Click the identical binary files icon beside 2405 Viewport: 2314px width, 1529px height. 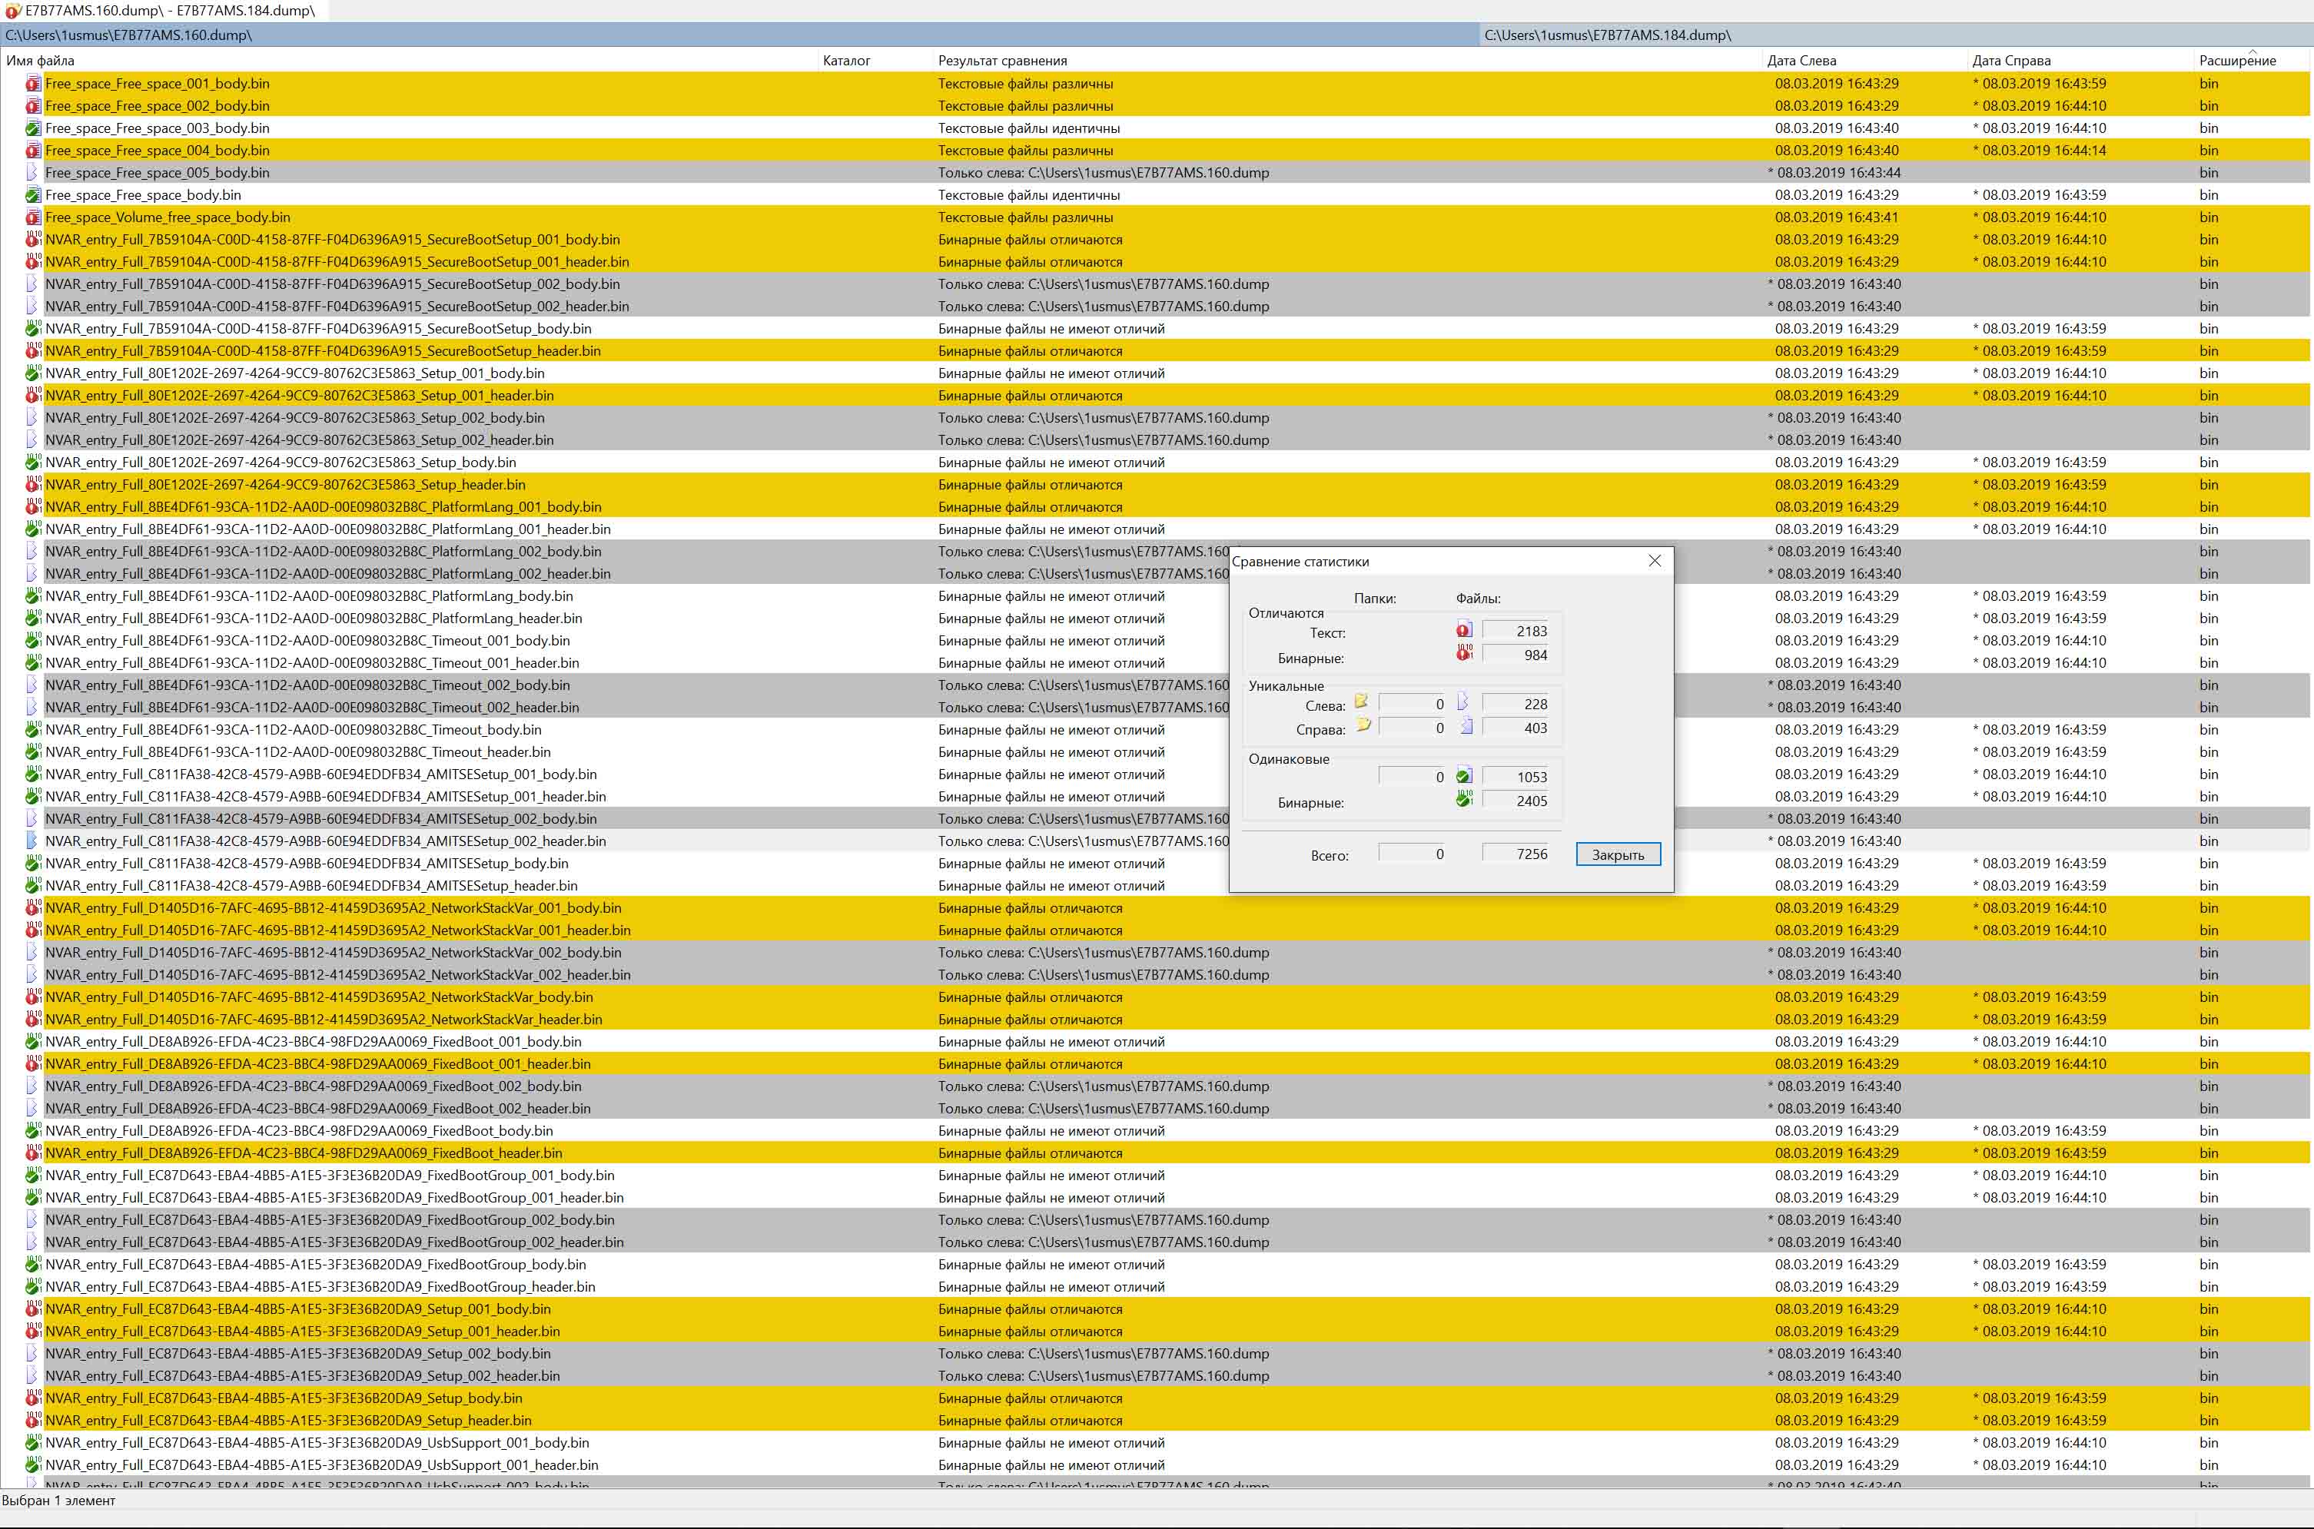pos(1464,800)
